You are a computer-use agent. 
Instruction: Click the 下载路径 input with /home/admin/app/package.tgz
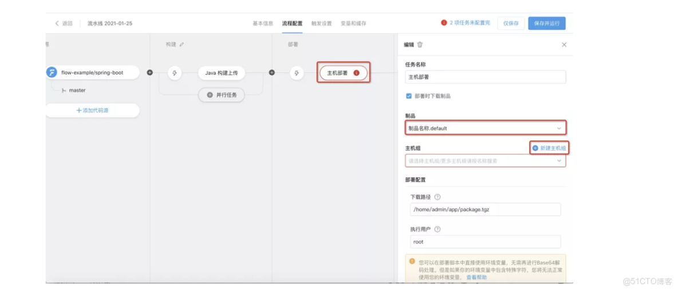(485, 209)
